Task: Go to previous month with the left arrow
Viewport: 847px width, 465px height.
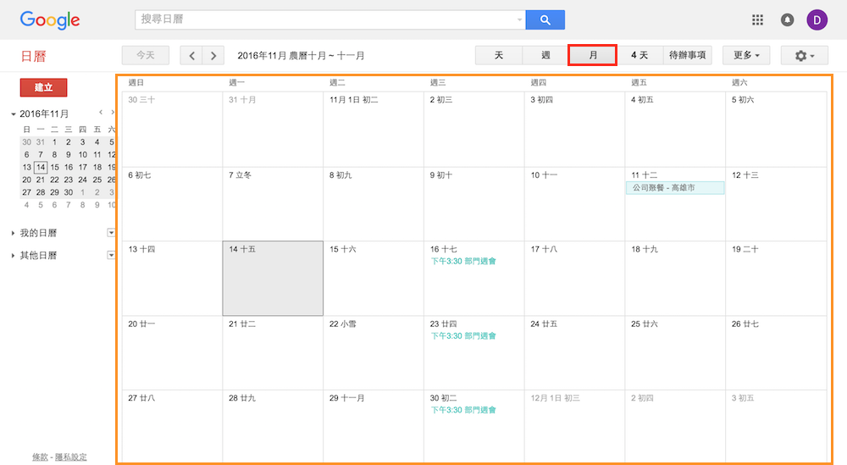Action: pyautogui.click(x=191, y=56)
